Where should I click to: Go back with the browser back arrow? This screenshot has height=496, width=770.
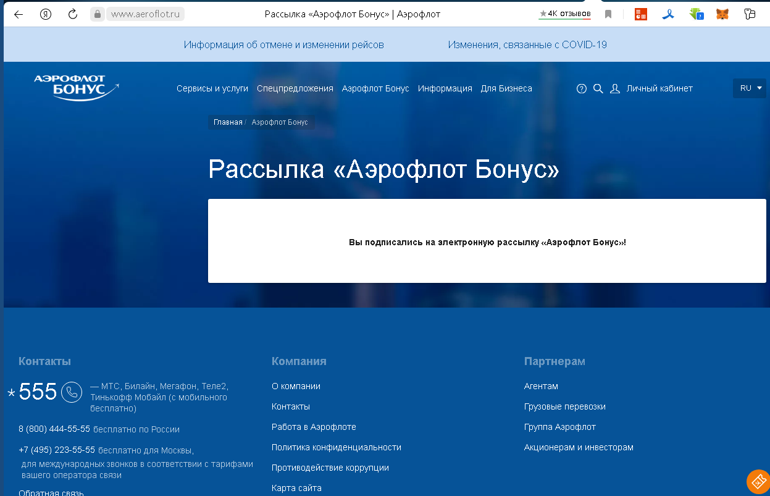19,14
